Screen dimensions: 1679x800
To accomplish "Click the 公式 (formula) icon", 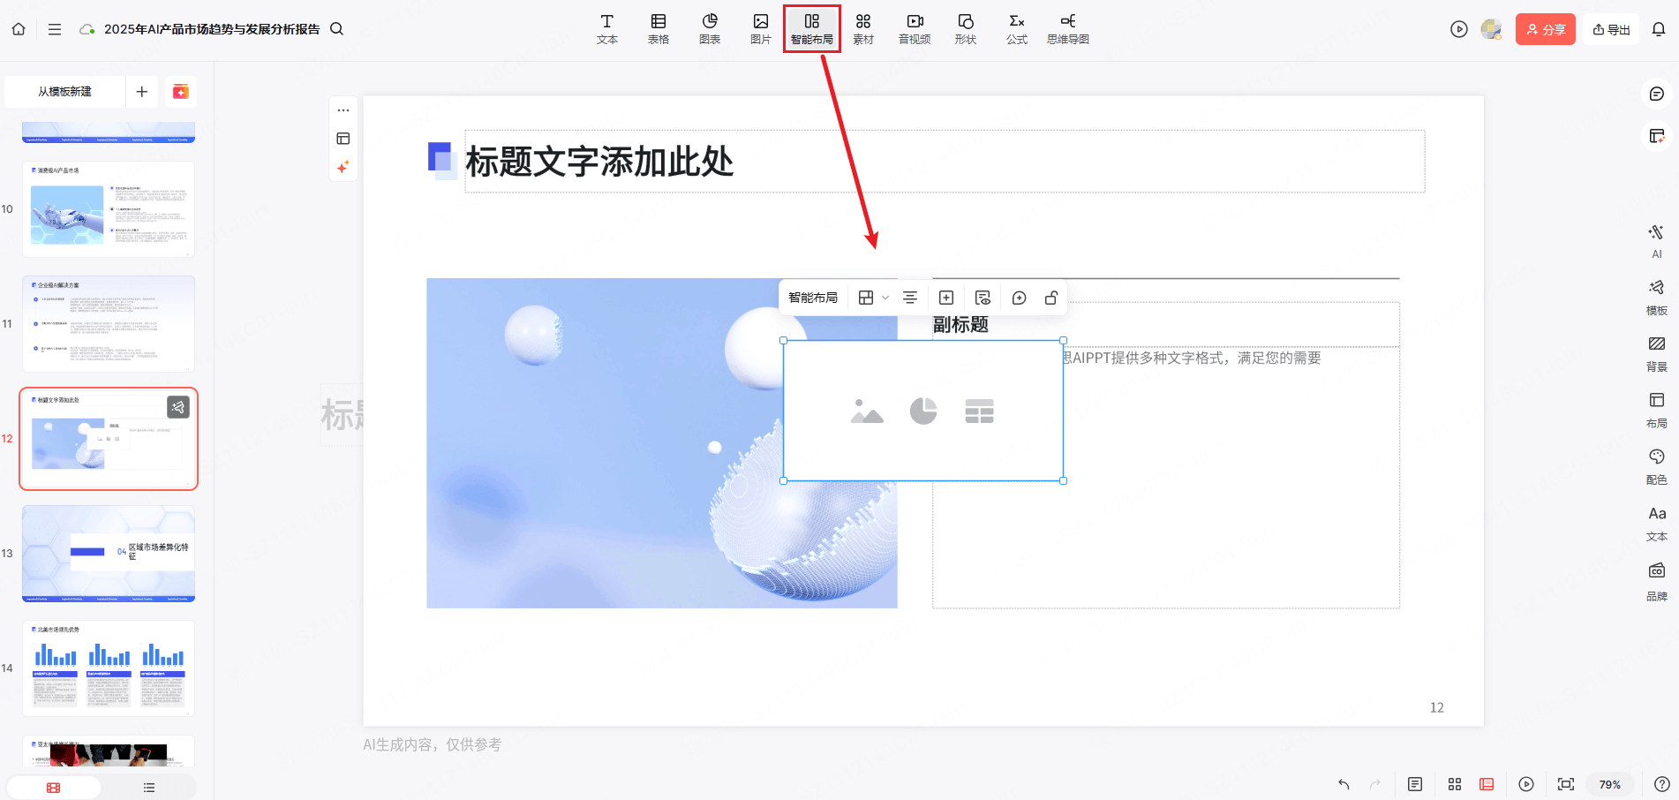I will click(x=1016, y=28).
